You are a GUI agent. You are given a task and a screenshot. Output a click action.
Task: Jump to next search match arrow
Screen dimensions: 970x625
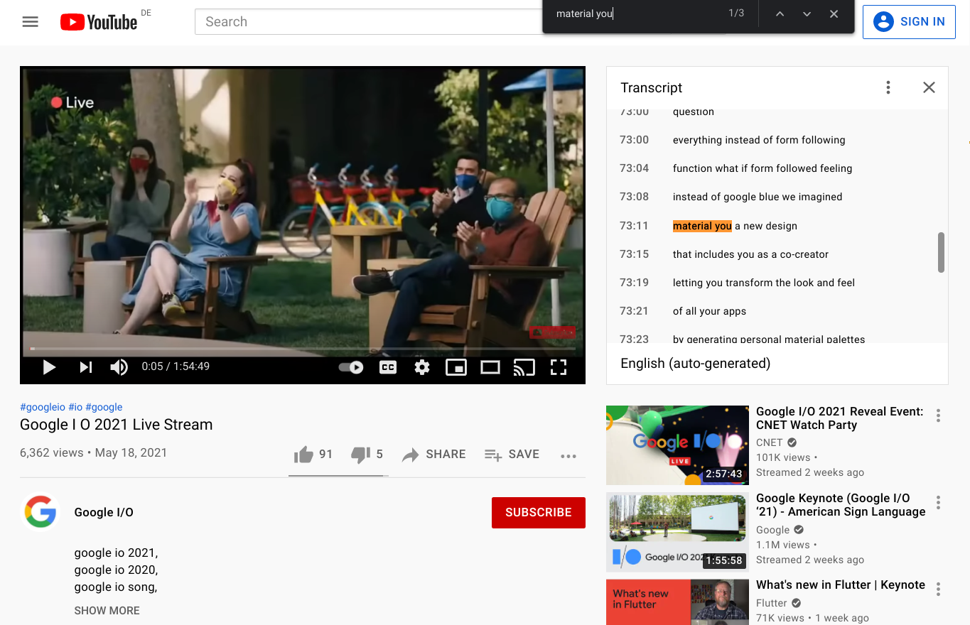coord(806,13)
